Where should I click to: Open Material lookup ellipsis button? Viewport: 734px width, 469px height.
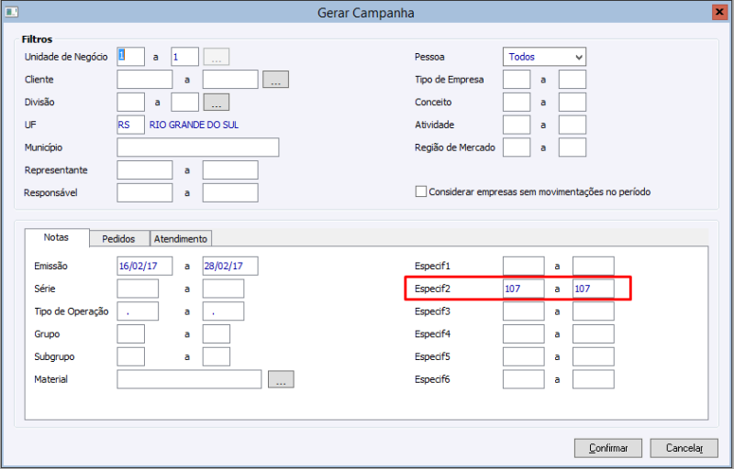(281, 379)
